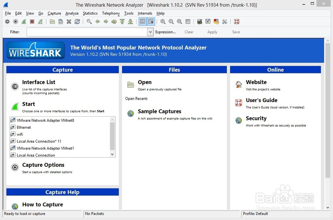Screen dimensions: 333x220
Task: Open the Capture menu
Action: point(54,13)
